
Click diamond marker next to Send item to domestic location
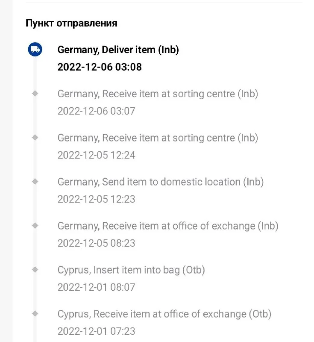coord(35,181)
